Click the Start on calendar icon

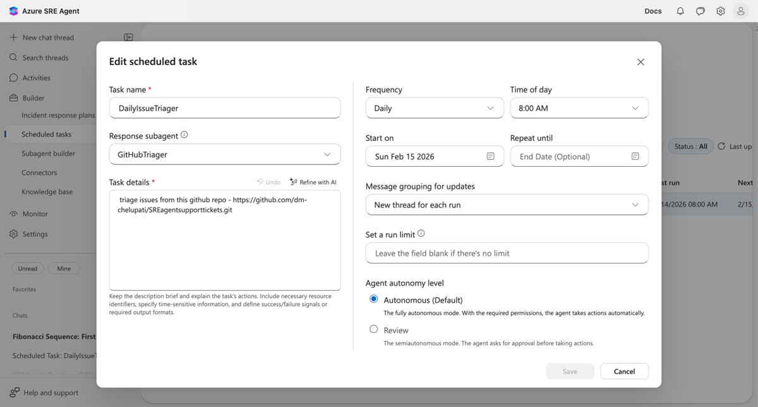tap(490, 157)
